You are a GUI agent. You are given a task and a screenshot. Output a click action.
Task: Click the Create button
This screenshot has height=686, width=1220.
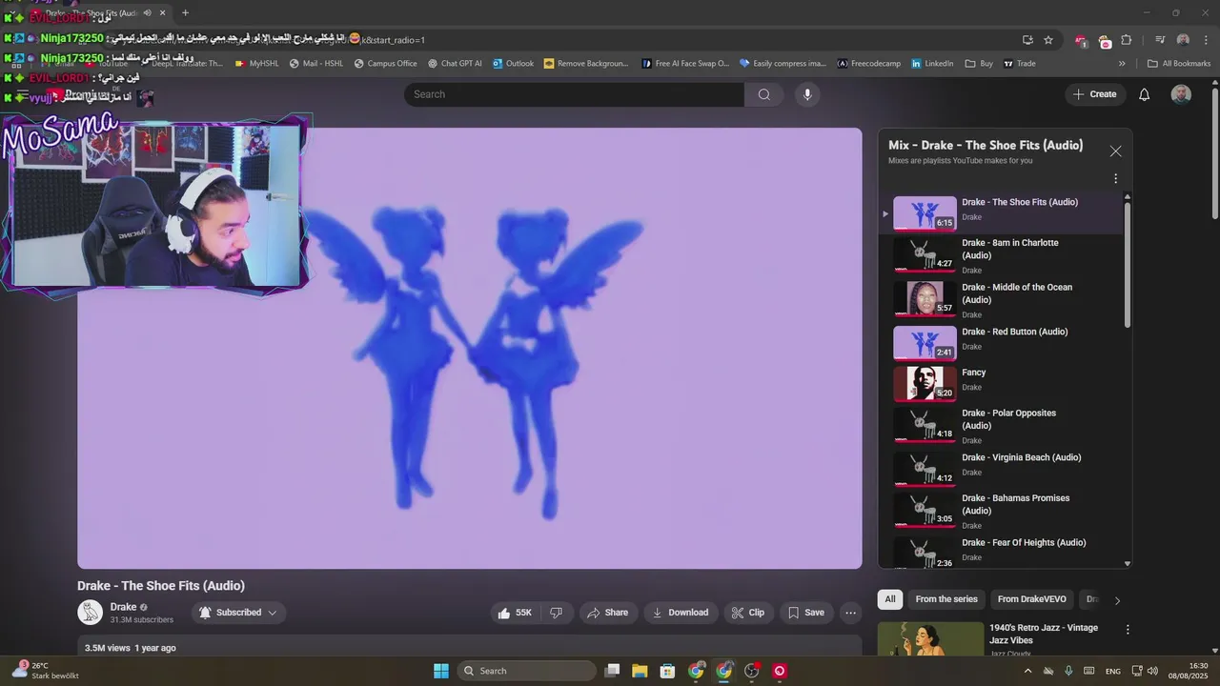point(1094,94)
